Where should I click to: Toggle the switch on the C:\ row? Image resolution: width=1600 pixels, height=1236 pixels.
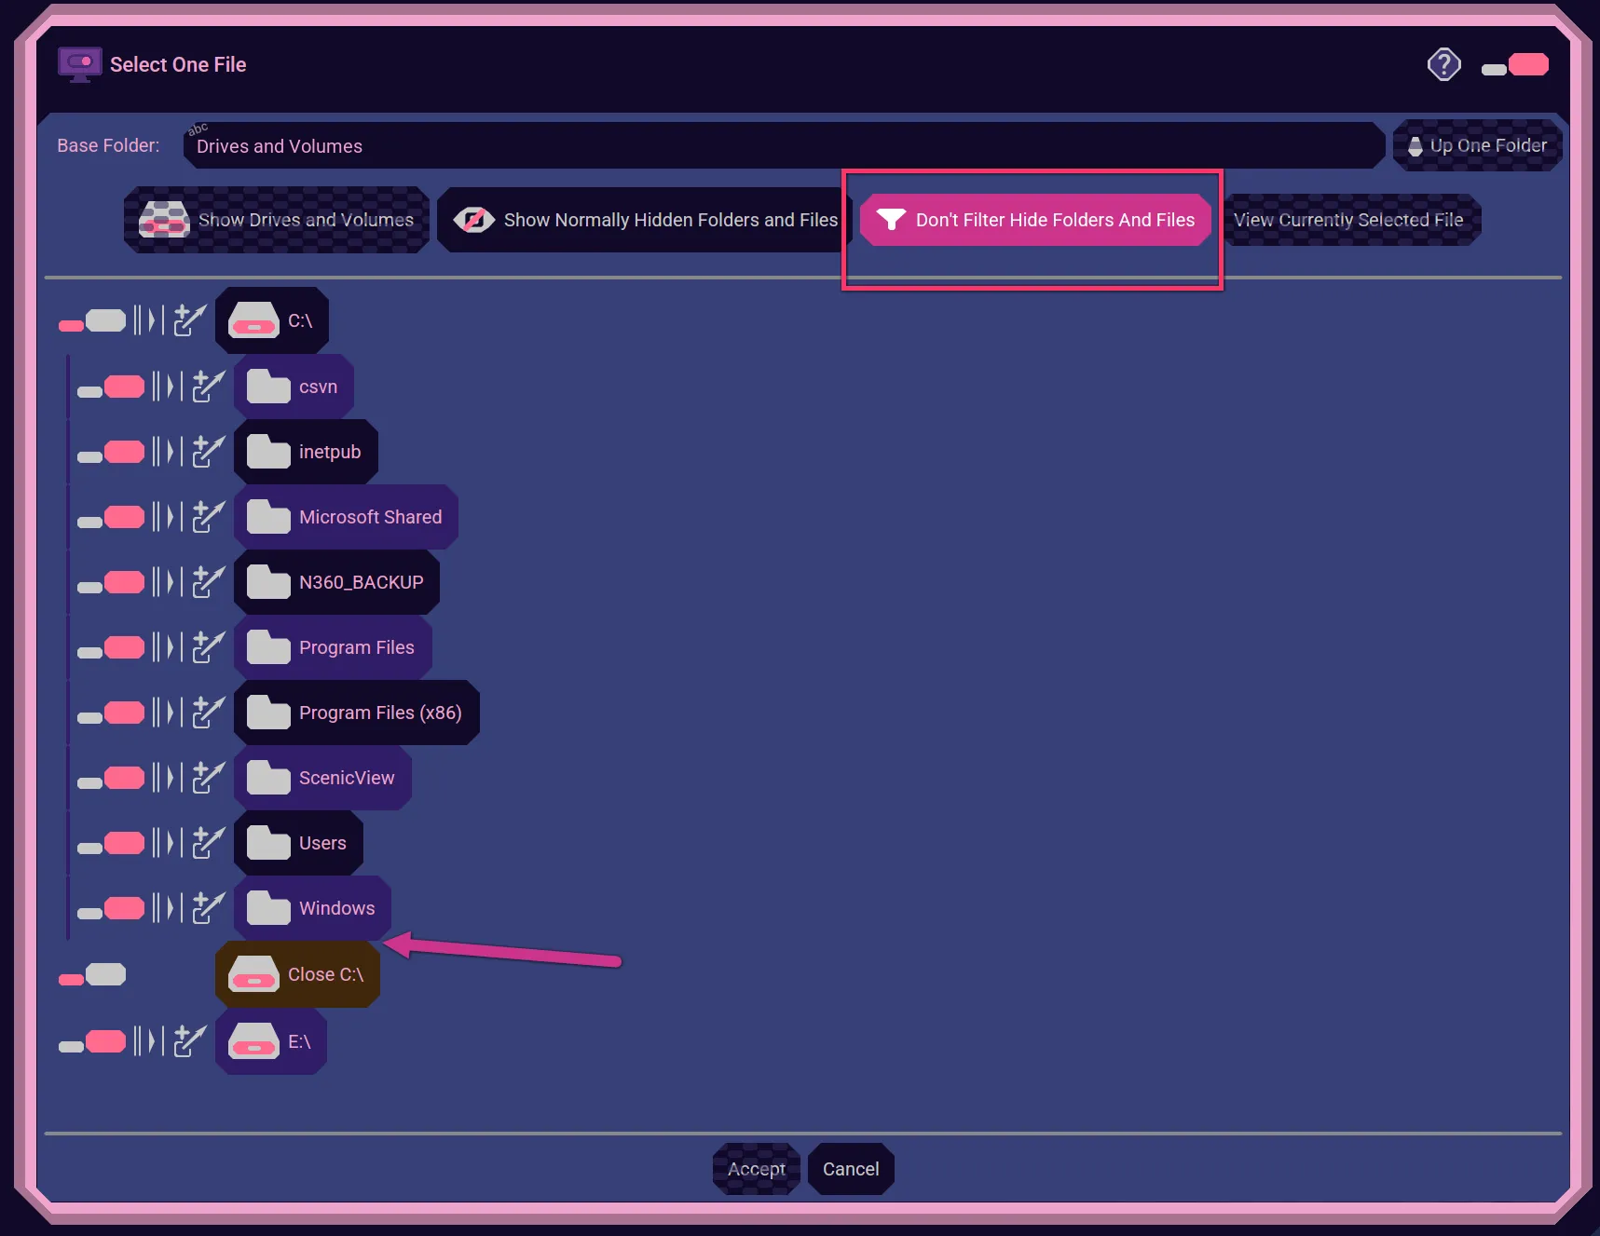click(92, 321)
